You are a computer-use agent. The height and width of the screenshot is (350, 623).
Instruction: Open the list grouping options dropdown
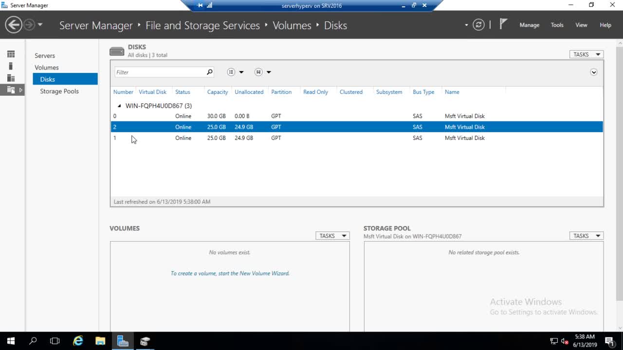(236, 72)
